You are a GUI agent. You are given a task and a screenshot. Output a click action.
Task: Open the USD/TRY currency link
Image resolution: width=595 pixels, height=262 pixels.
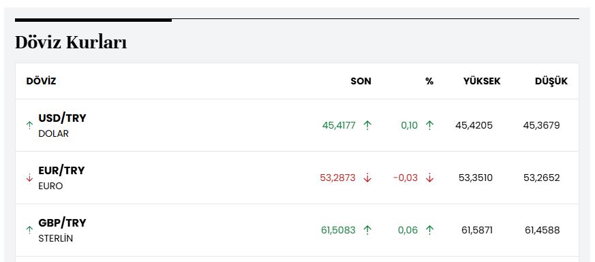coord(62,118)
